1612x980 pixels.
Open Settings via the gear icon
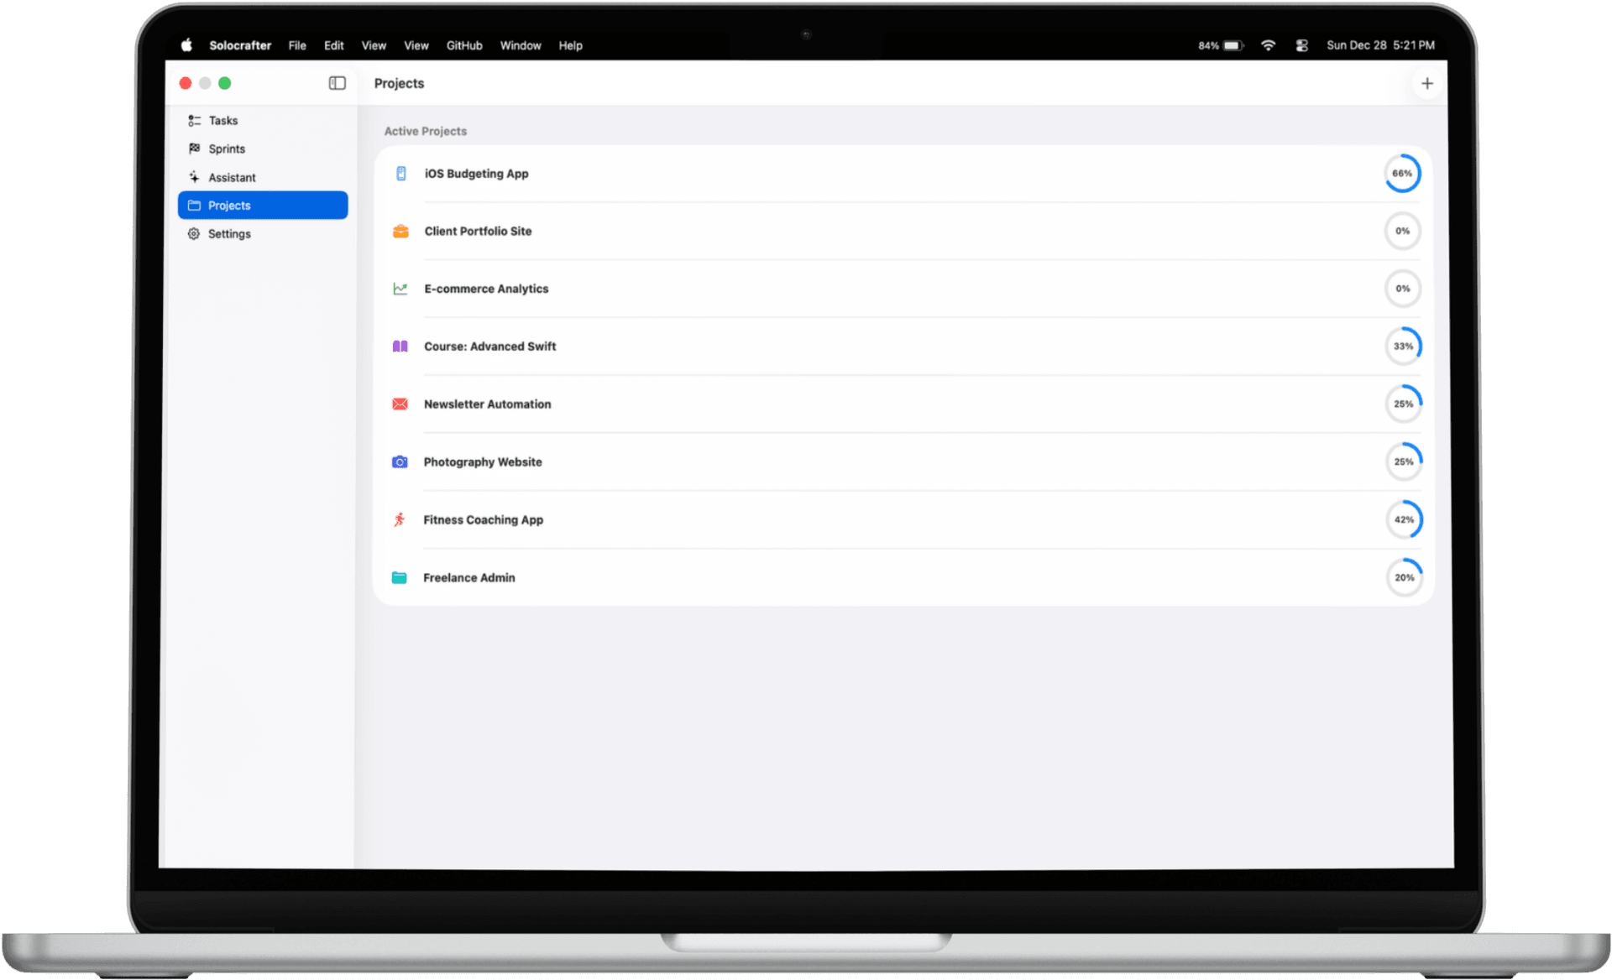(x=194, y=233)
